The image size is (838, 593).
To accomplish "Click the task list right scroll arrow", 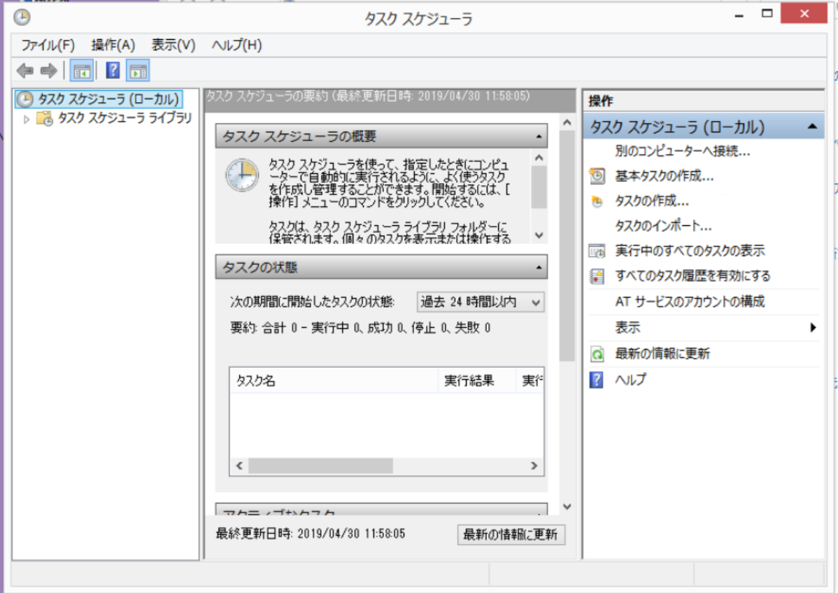I will [534, 466].
